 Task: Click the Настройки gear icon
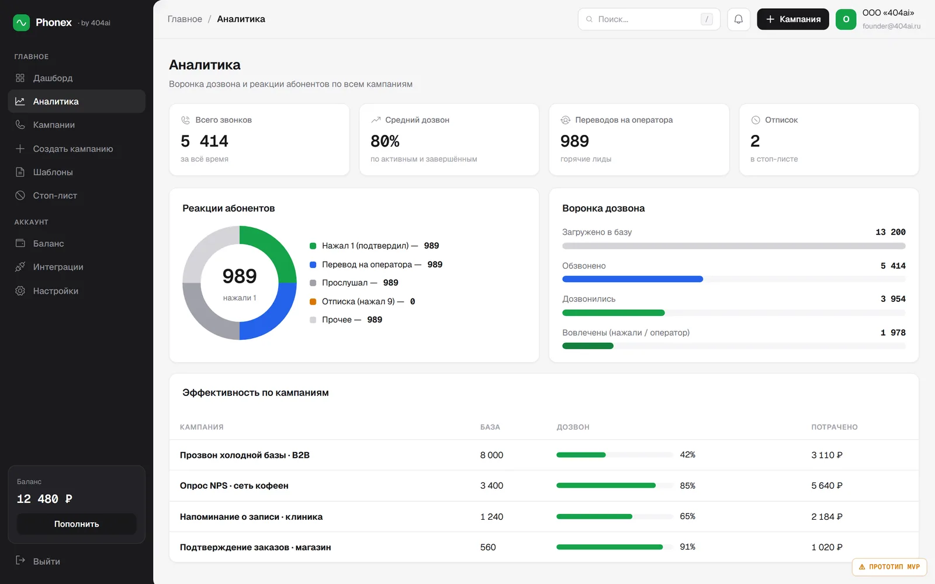tap(20, 290)
